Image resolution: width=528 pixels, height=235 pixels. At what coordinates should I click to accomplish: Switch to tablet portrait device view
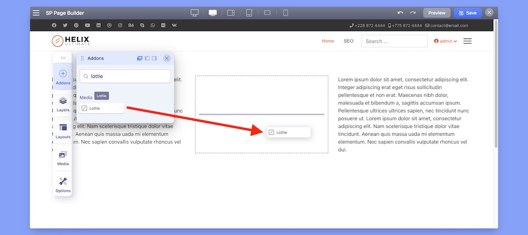tap(249, 13)
